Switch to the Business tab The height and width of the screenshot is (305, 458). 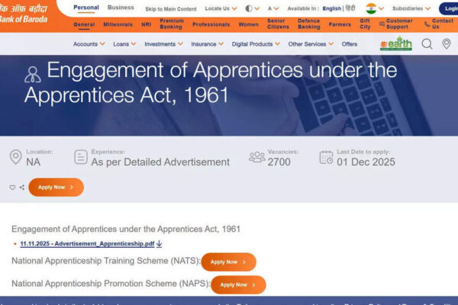(x=121, y=8)
